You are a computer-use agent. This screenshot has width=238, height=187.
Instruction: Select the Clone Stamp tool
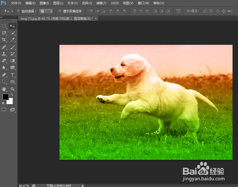click(x=4, y=54)
